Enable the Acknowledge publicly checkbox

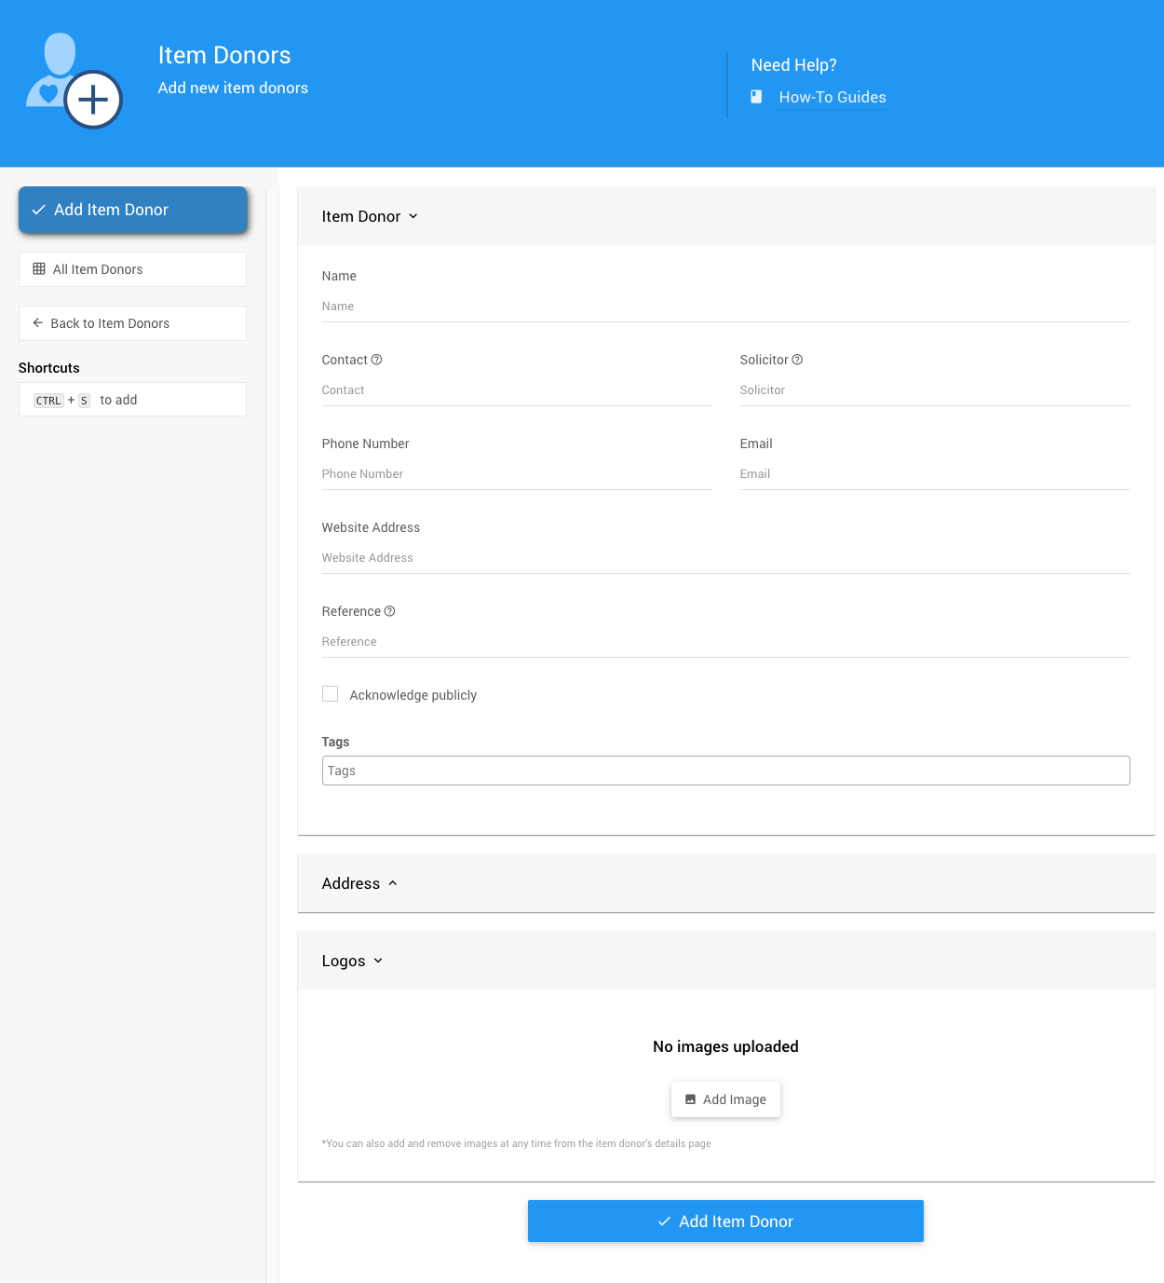330,694
